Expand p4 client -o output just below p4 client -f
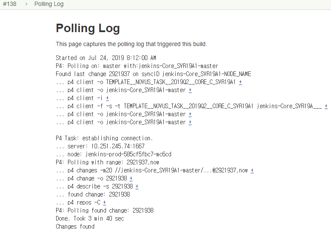 tap(190, 114)
